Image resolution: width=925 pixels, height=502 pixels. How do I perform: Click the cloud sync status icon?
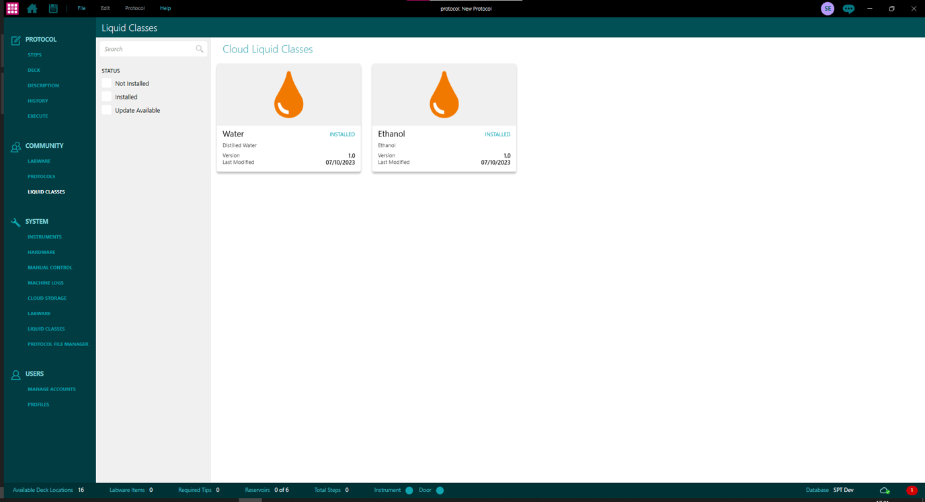click(x=886, y=491)
